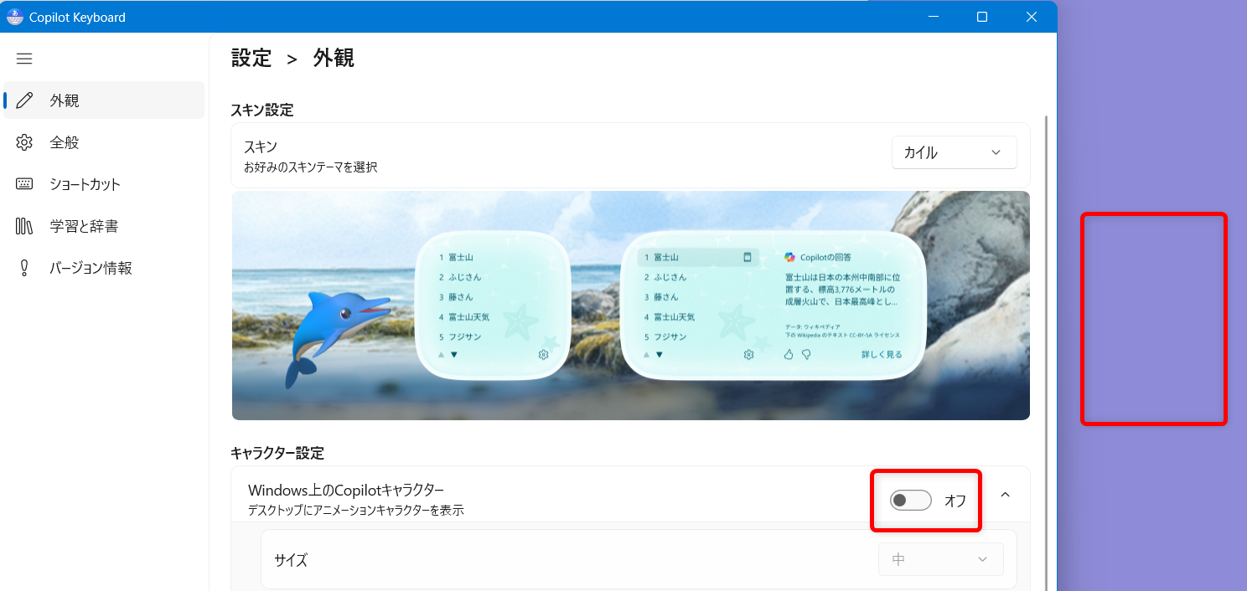Click down arrow in small candidate preview
The height and width of the screenshot is (591, 1247).
pos(454,355)
